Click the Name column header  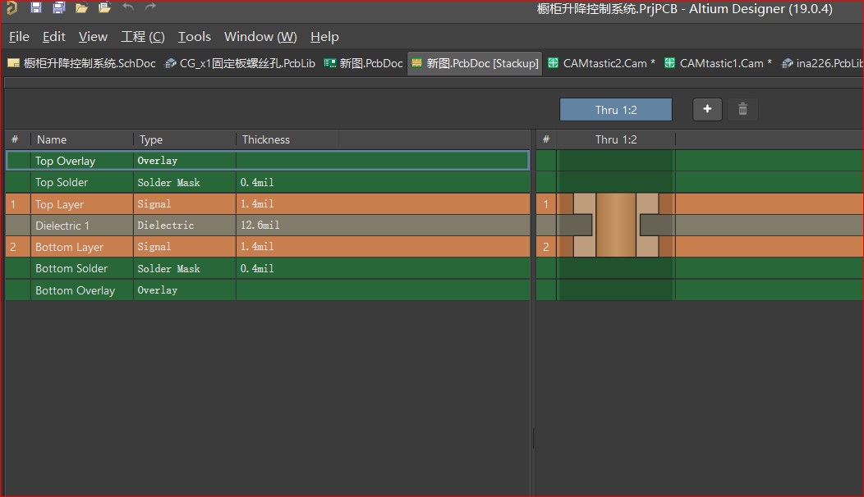pos(81,139)
